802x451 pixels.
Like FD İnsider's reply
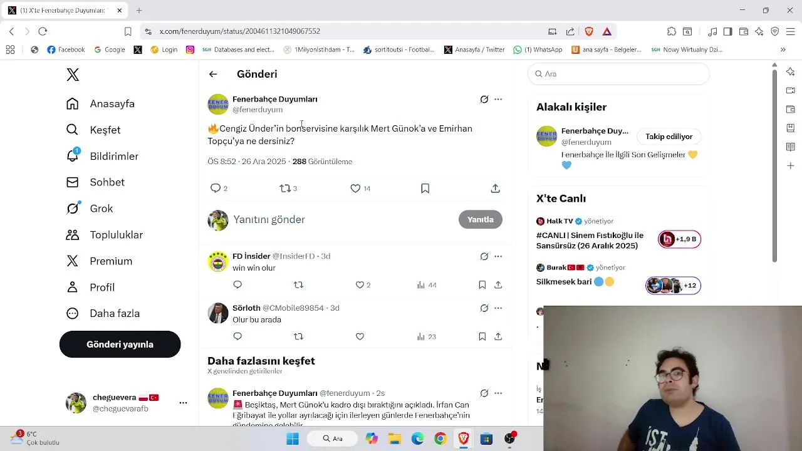(x=363, y=285)
